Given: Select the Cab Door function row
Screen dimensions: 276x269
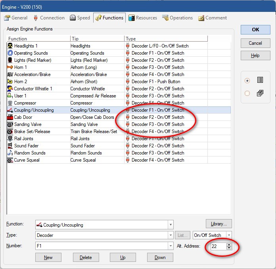Looking at the screenshot, I should coord(119,117).
